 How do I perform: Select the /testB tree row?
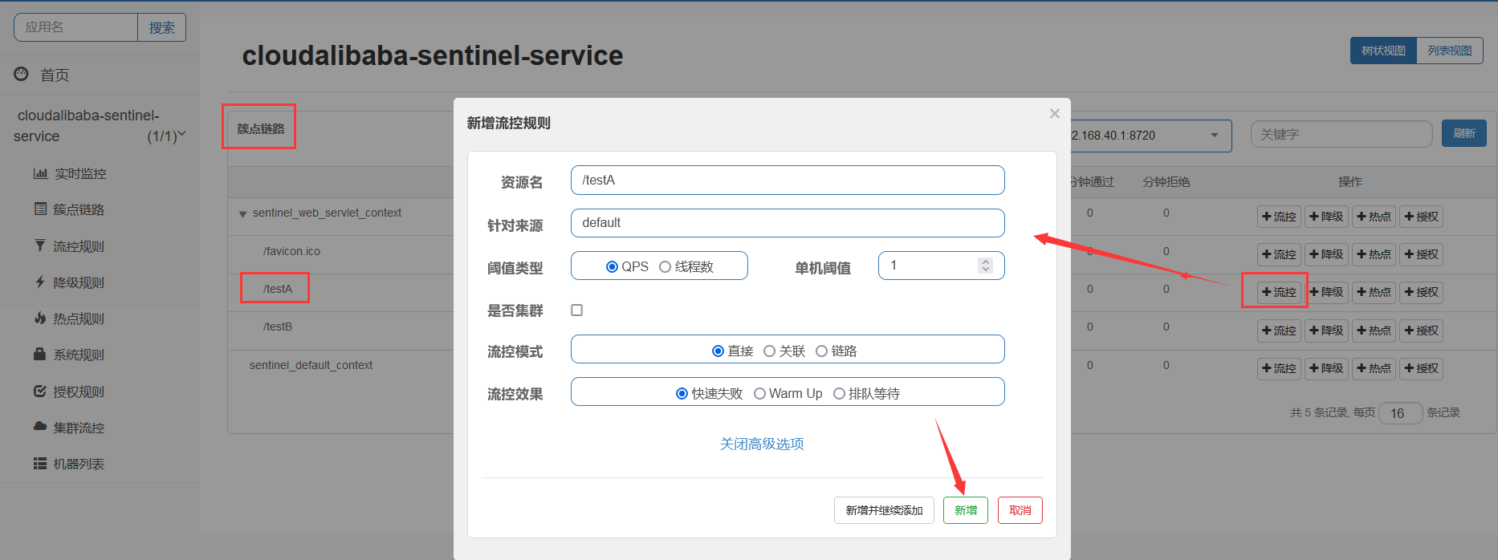point(278,327)
